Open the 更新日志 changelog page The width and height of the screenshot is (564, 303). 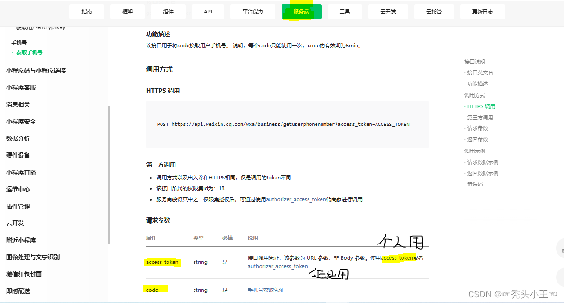click(x=483, y=12)
